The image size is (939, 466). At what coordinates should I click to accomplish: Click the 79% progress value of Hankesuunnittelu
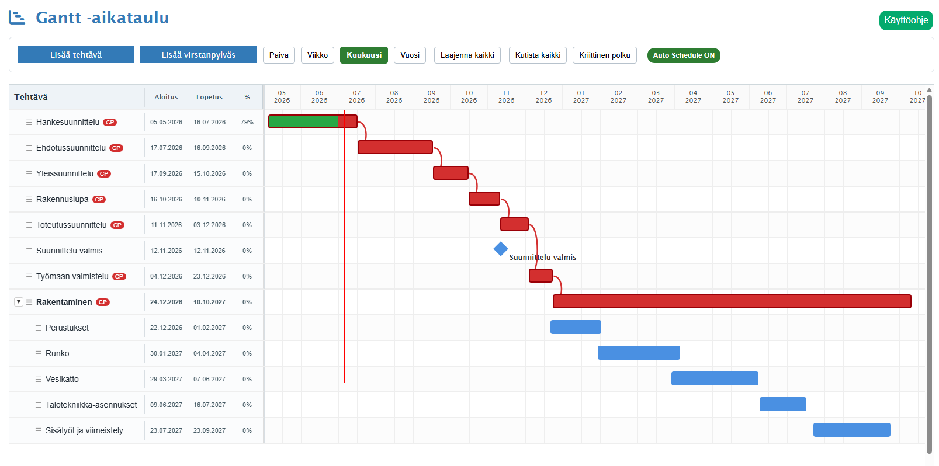pyautogui.click(x=247, y=123)
